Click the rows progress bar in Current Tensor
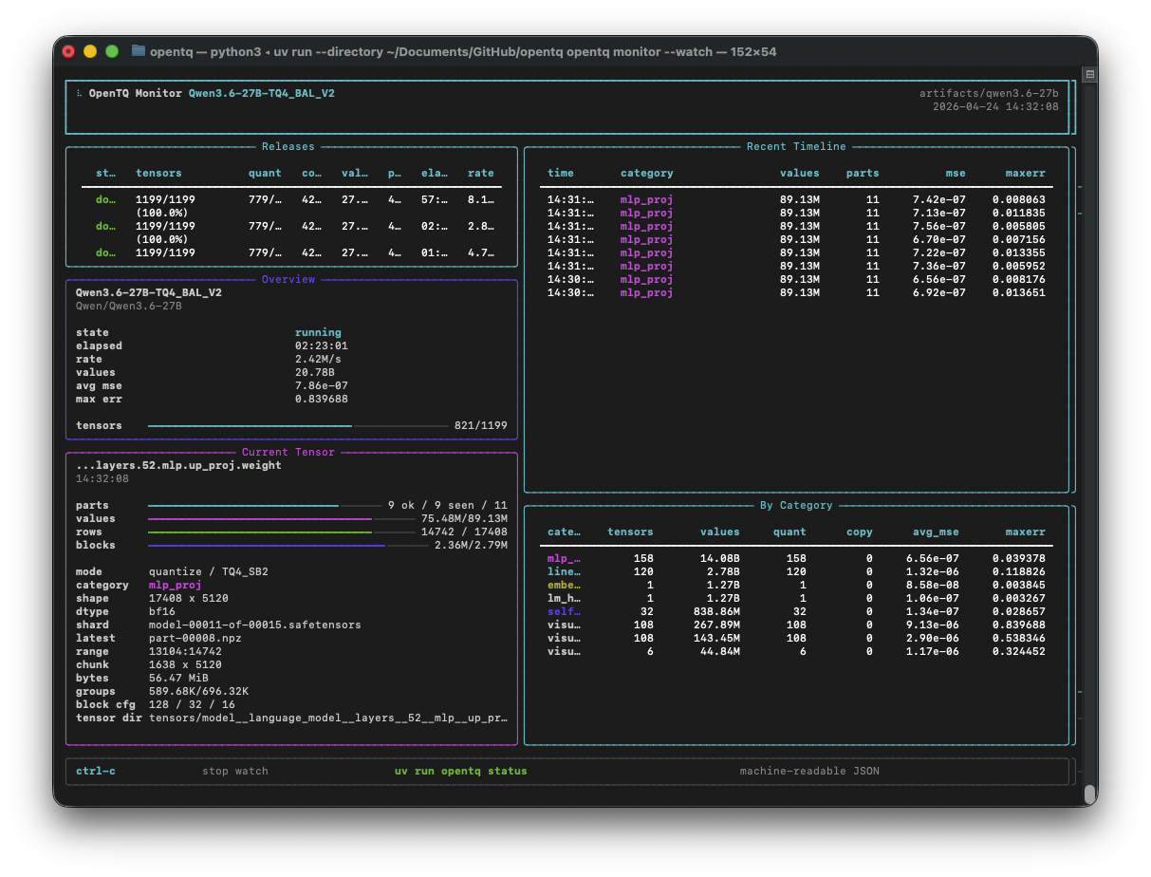 [x=281, y=532]
